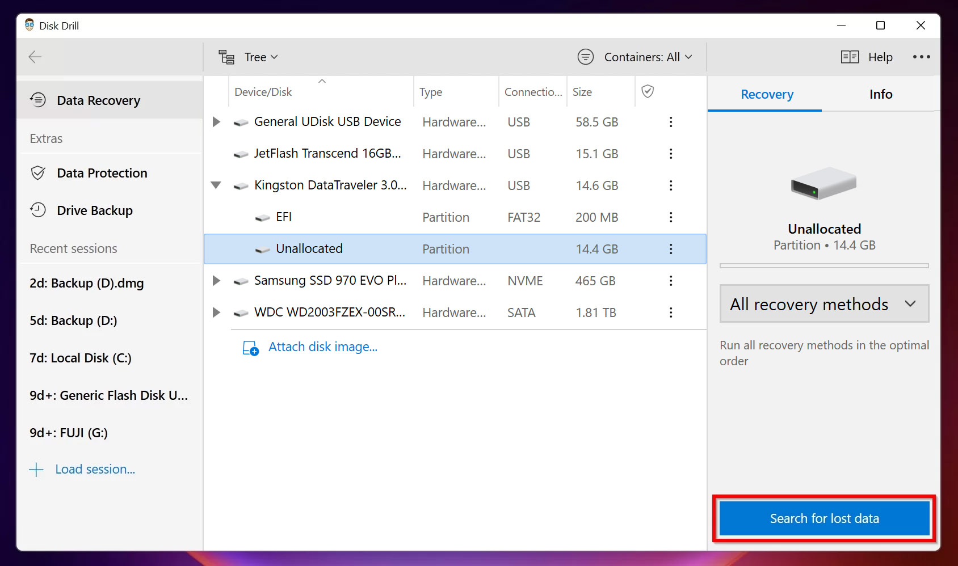Open the three-dot more menu
The height and width of the screenshot is (566, 958).
point(921,57)
